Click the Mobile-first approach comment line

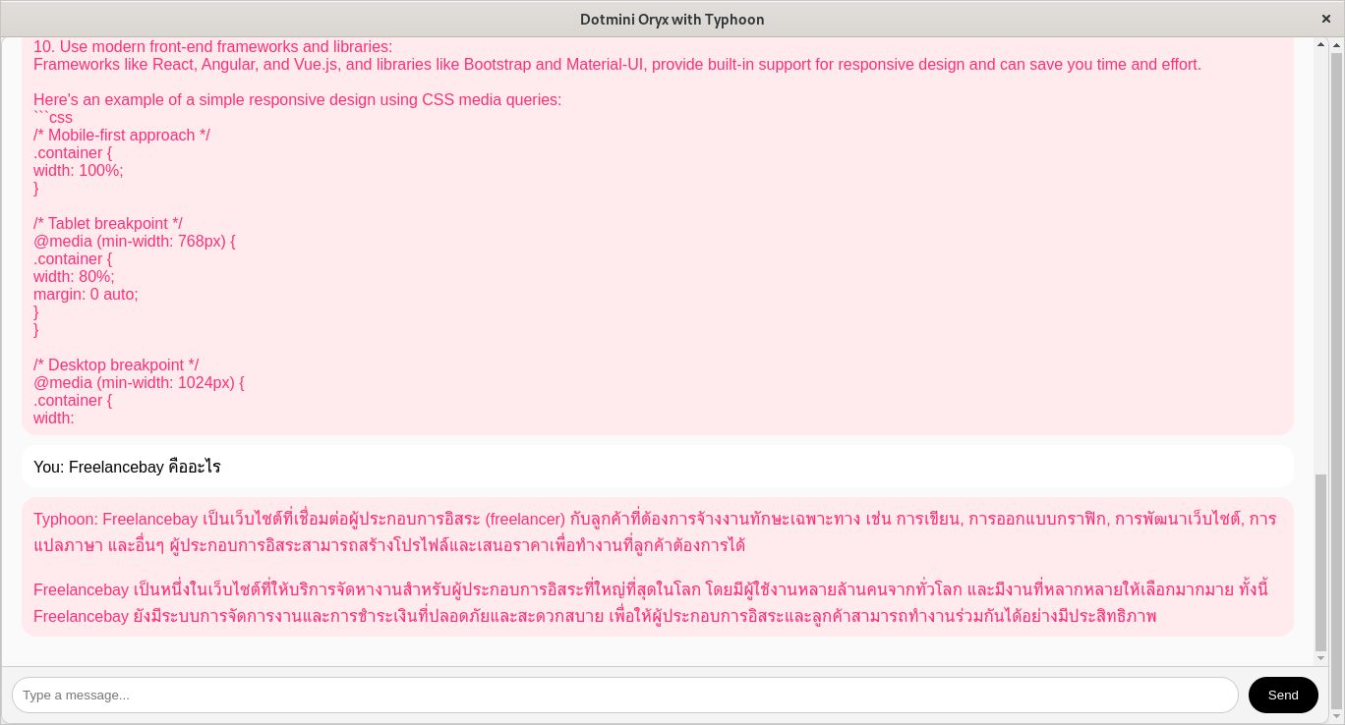(122, 135)
